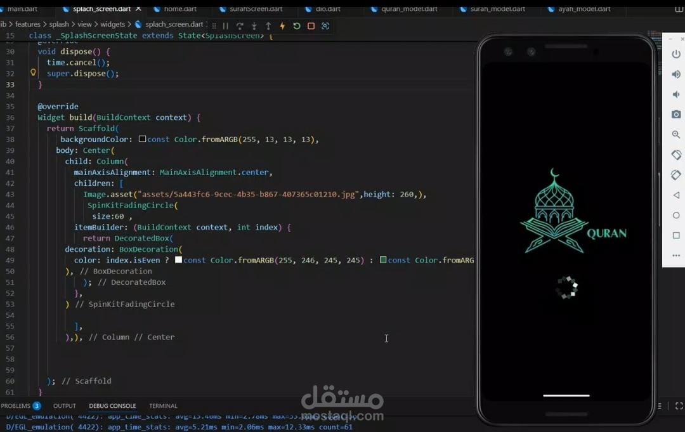Rotate emulator right icon
This screenshot has height=432, width=685.
click(676, 174)
